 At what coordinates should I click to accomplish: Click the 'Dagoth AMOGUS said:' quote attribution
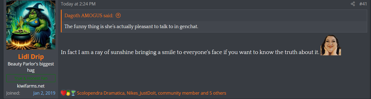[x=89, y=16]
